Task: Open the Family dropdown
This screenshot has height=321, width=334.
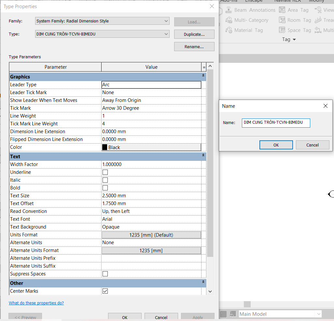Action: [166, 21]
